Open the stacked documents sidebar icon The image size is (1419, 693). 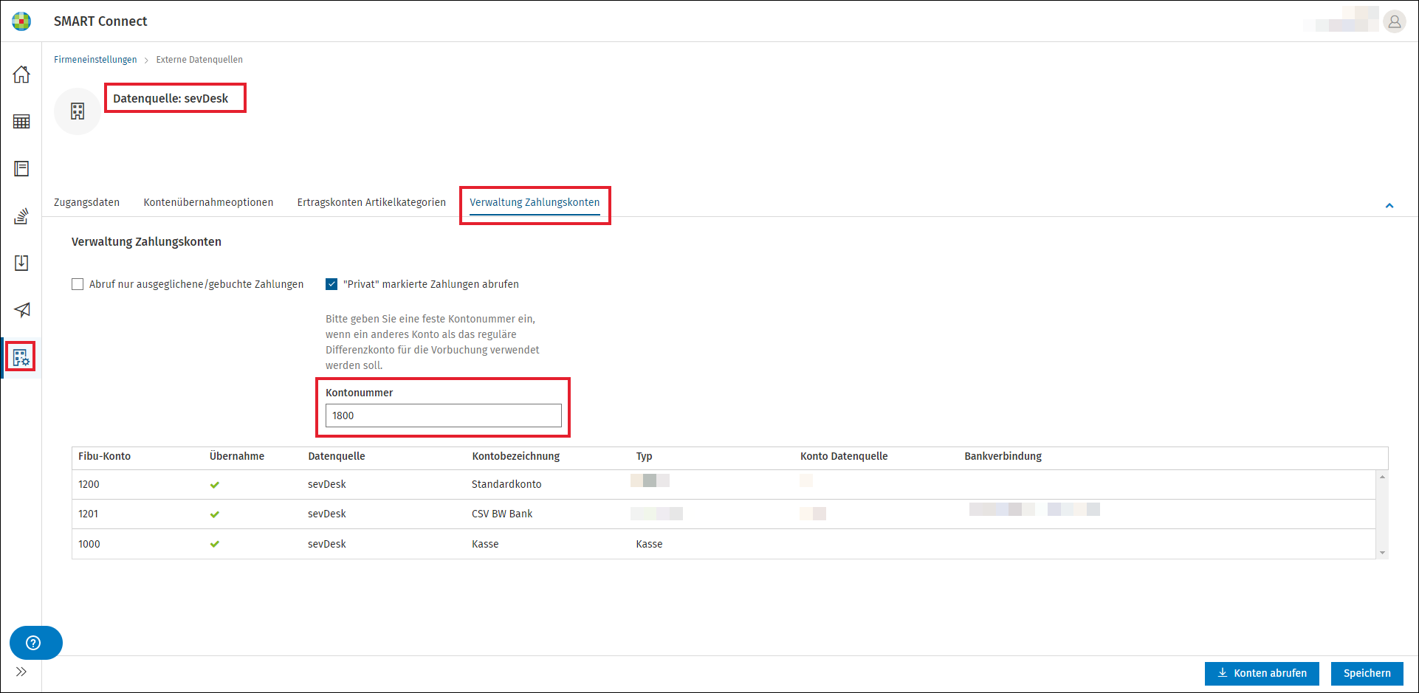pos(21,216)
